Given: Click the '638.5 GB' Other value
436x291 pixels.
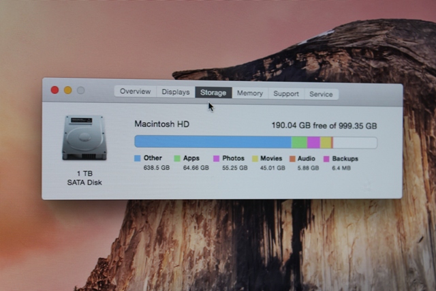Looking at the screenshot, I should click(x=157, y=168).
